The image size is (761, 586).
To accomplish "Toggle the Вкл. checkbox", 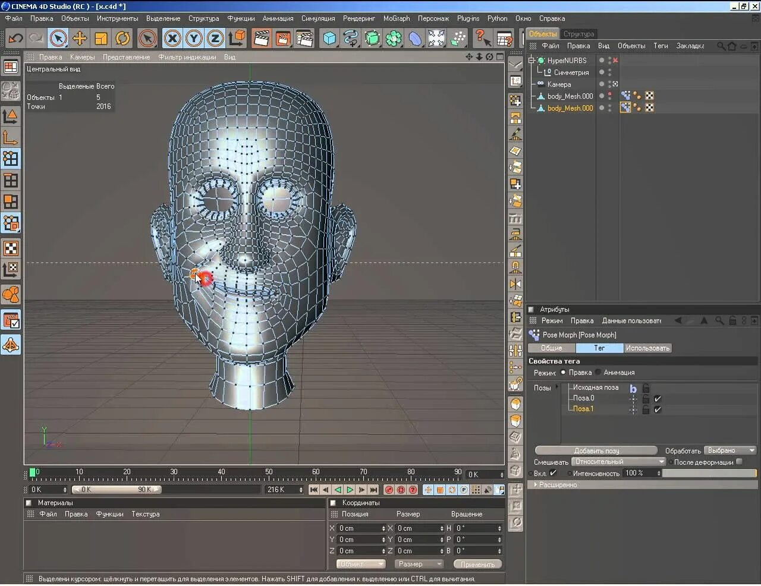I will pos(554,473).
